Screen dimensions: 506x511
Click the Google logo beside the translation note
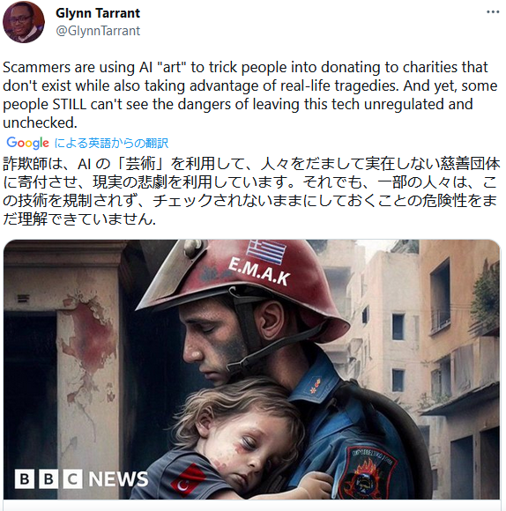coord(27,143)
